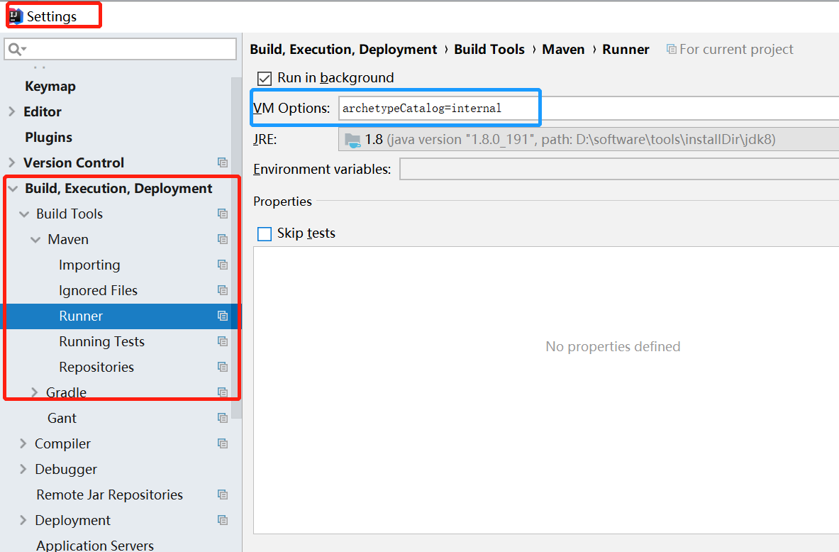Click project-level icon next to Deployment
This screenshot has height=552, width=839.
pos(223,520)
